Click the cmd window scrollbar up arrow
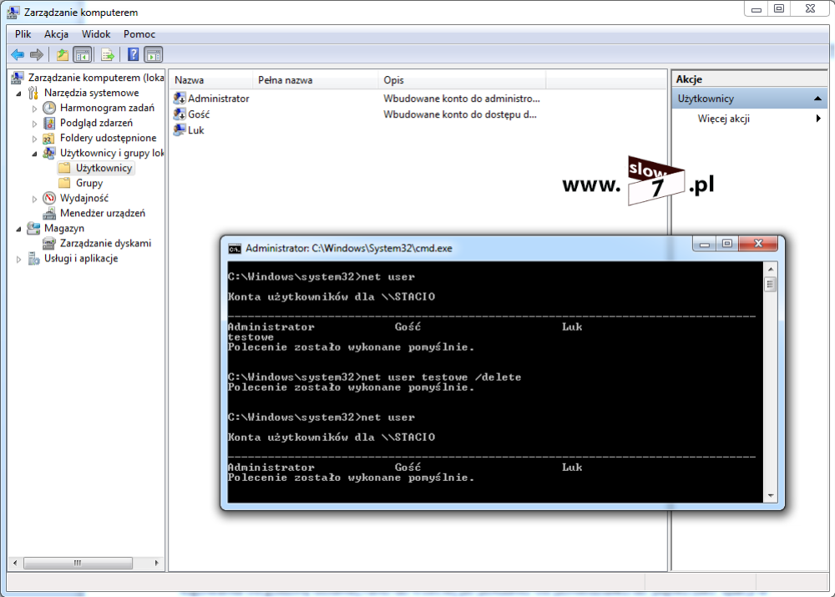The image size is (835, 597). click(x=771, y=270)
